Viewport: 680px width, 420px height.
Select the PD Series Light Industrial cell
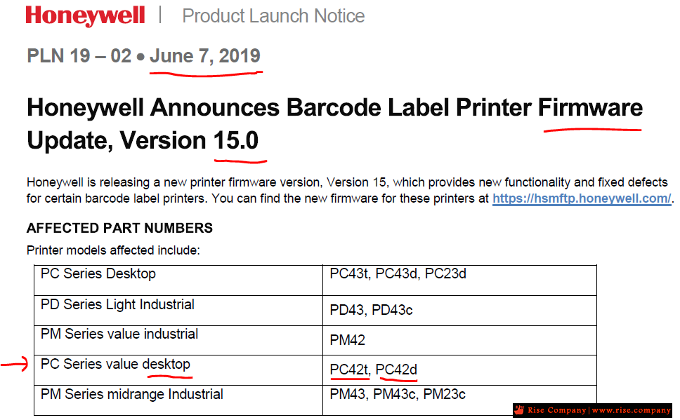pyautogui.click(x=178, y=311)
